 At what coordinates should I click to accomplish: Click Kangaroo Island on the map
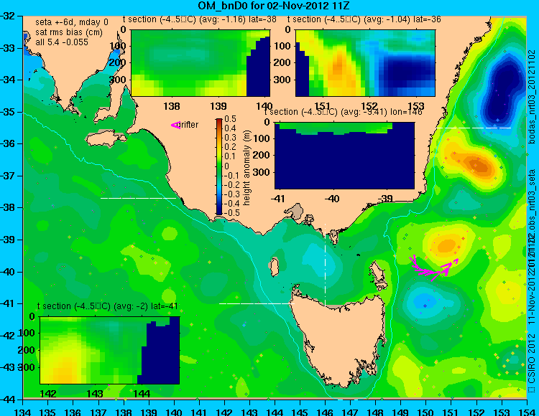[x=106, y=140]
